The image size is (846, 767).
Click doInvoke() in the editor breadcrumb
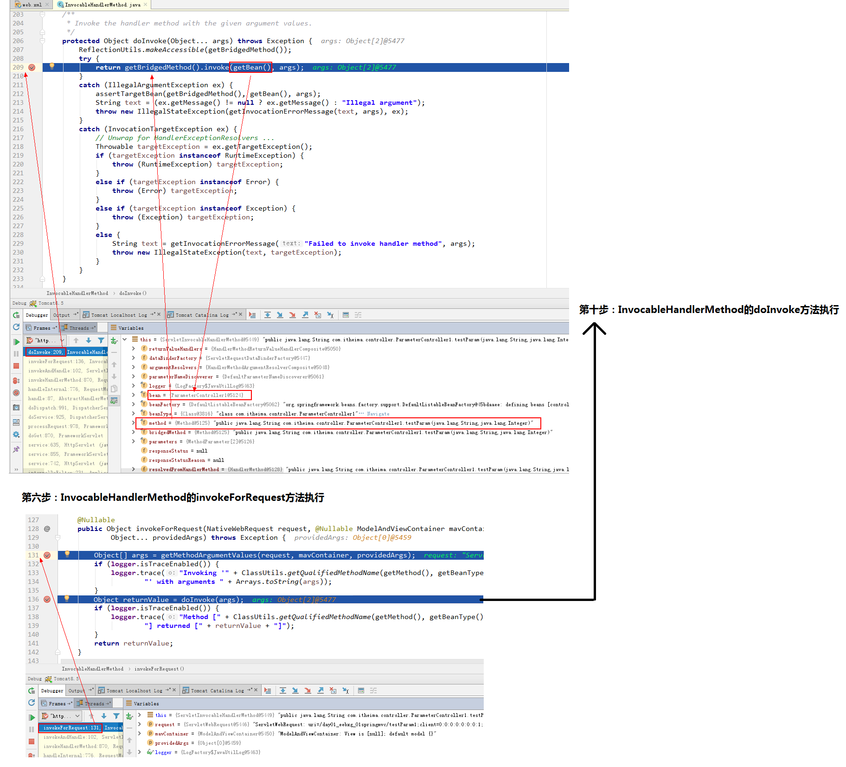tap(133, 293)
